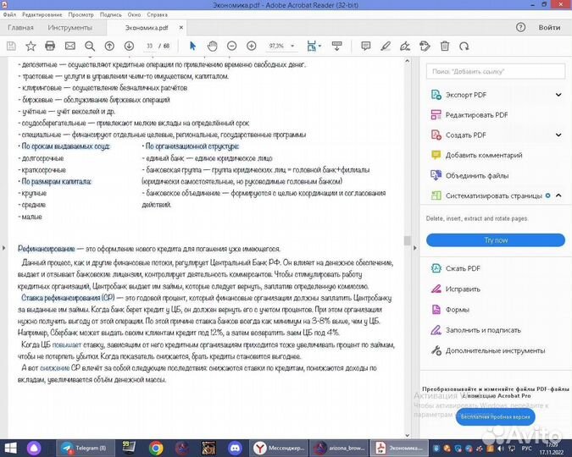
Task: Select the Highlight text pen tool
Action: tap(386, 46)
